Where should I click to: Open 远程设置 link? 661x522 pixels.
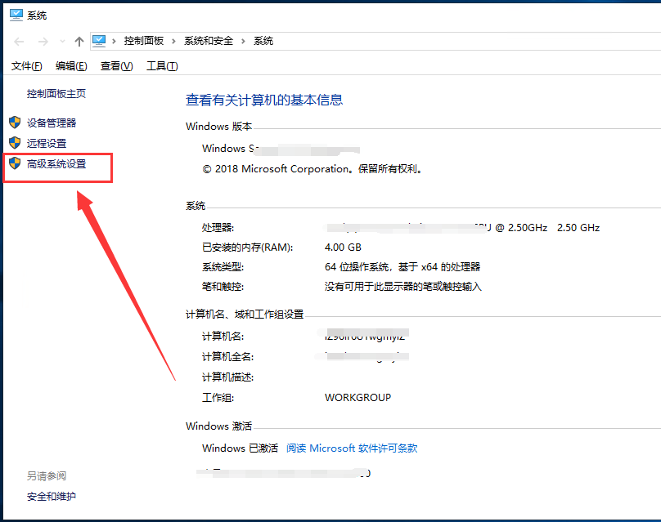coord(47,144)
